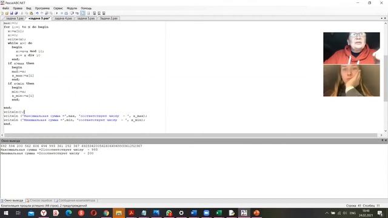The width and height of the screenshot is (388, 218).
Task: Show hidden system tray icons
Action: (x=327, y=213)
